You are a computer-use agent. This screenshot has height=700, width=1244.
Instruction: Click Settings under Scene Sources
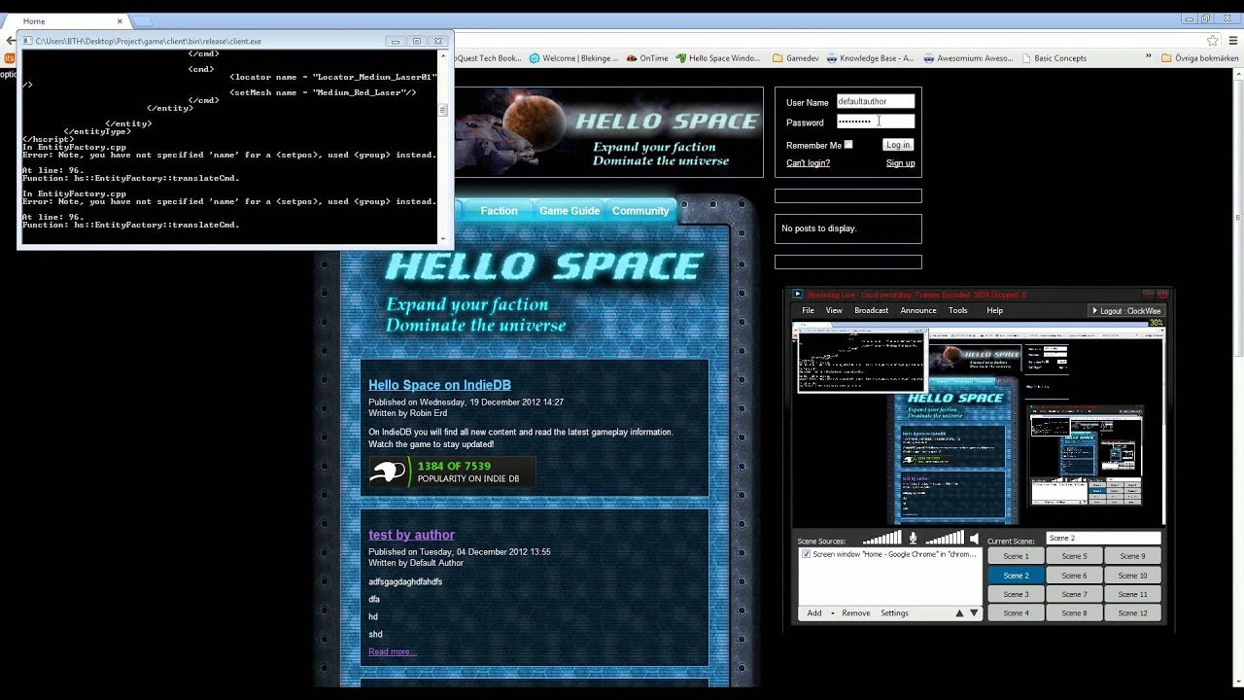(x=894, y=613)
